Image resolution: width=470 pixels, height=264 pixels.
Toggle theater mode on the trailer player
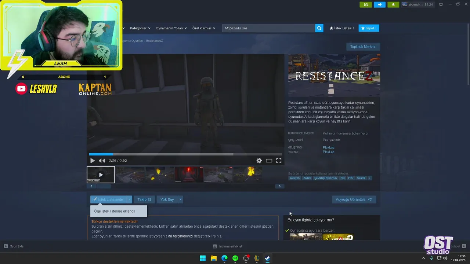click(x=269, y=161)
